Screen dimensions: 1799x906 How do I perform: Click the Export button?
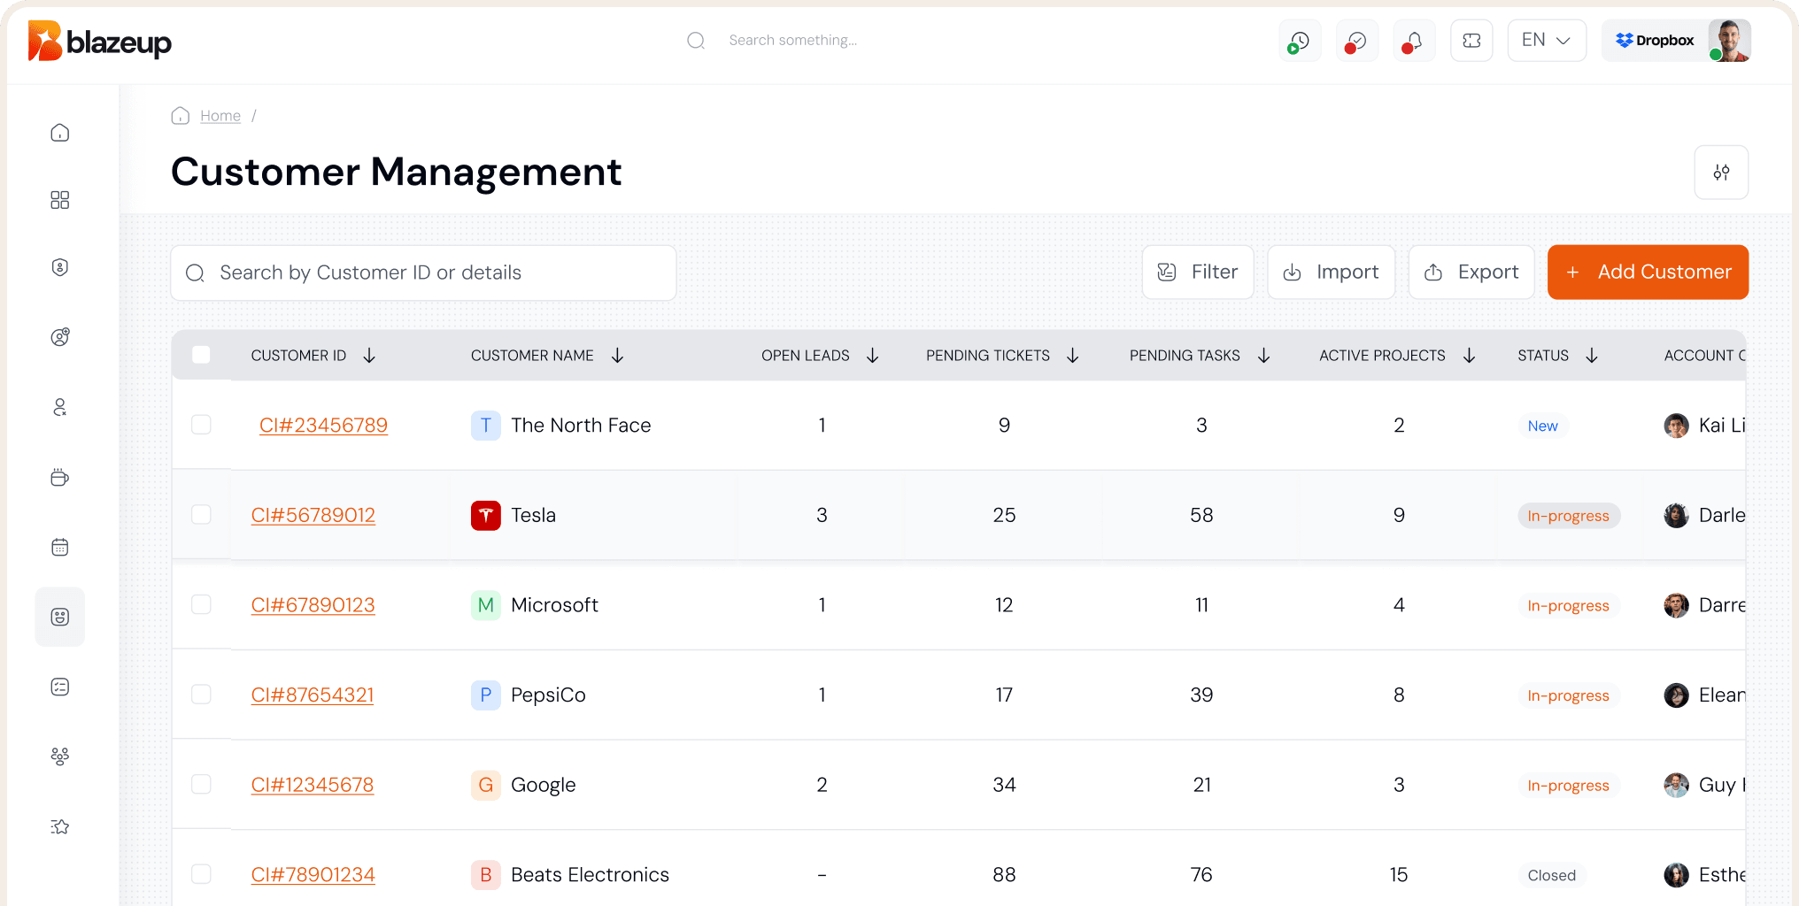pos(1471,273)
